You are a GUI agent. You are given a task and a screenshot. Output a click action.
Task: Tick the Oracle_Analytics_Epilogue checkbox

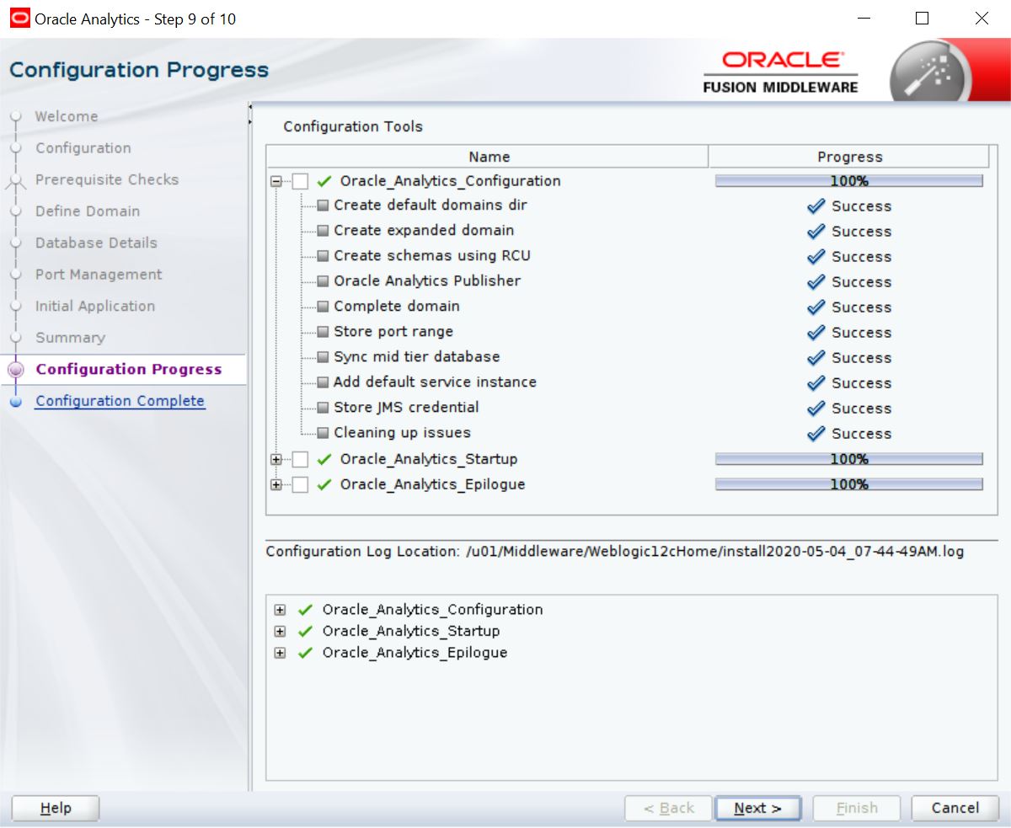coord(300,484)
